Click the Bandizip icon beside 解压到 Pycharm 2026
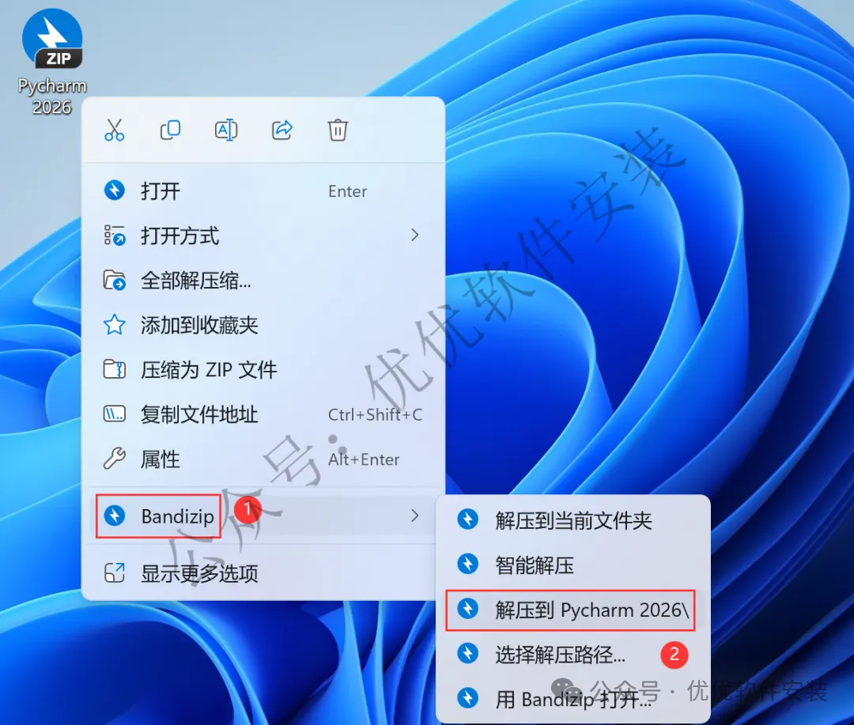 click(468, 609)
